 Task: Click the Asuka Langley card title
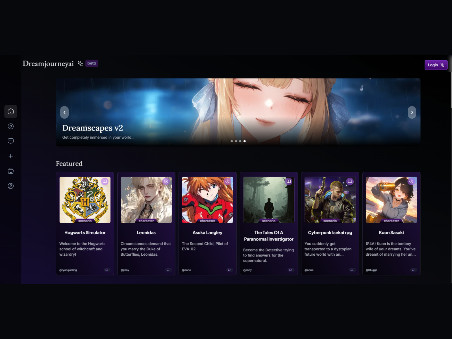click(208, 232)
